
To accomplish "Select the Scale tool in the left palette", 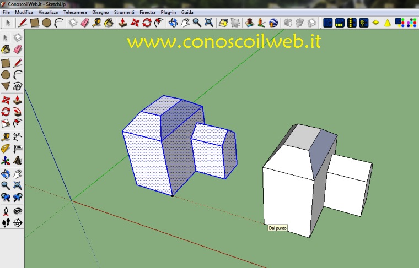I will [x=6, y=123].
